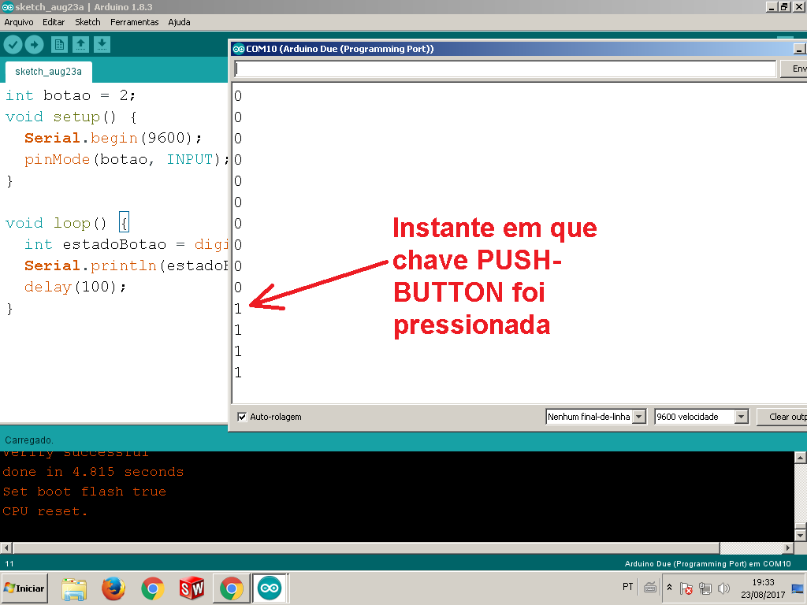Image resolution: width=807 pixels, height=605 pixels.
Task: Click the Arduino icon in the taskbar
Action: (270, 588)
